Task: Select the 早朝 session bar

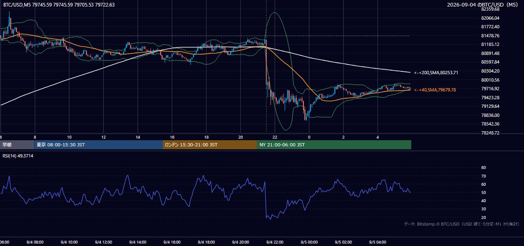Action: click(17, 145)
